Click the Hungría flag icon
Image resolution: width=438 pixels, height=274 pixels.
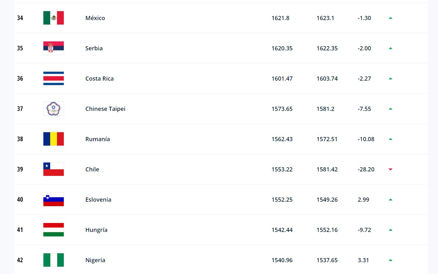click(54, 230)
